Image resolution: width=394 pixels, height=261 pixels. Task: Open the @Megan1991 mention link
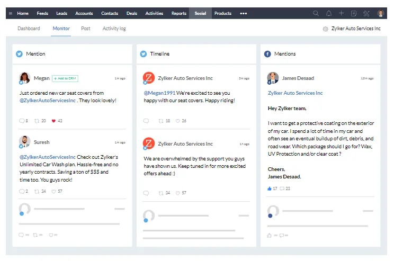tap(159, 93)
